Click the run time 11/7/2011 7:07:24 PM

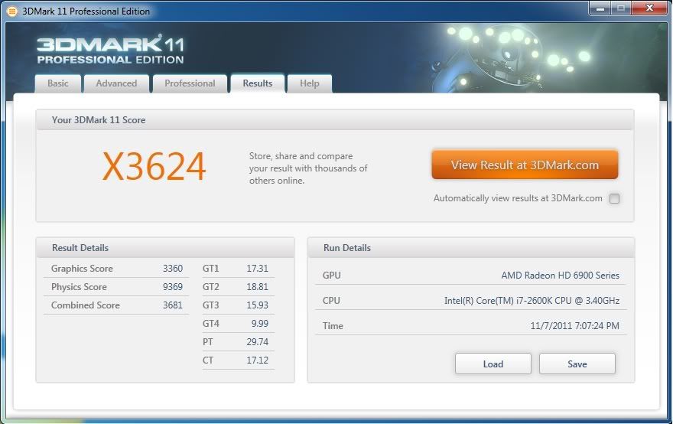click(574, 325)
